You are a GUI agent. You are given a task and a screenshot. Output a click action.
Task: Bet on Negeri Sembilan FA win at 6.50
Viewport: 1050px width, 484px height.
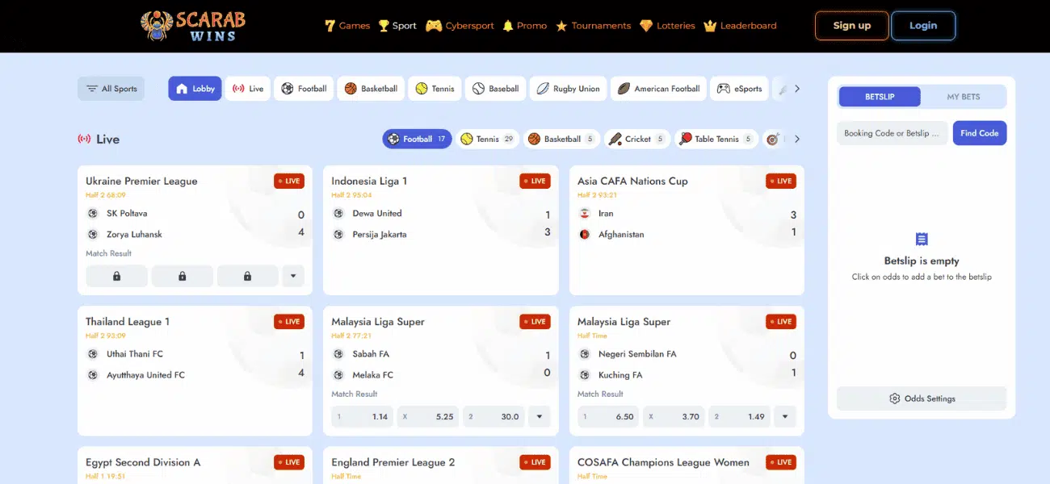coord(608,416)
